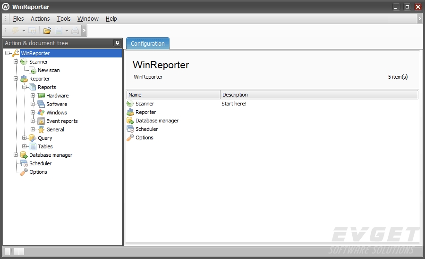Collapse the Scanner tree node
The image size is (425, 259).
(16, 61)
